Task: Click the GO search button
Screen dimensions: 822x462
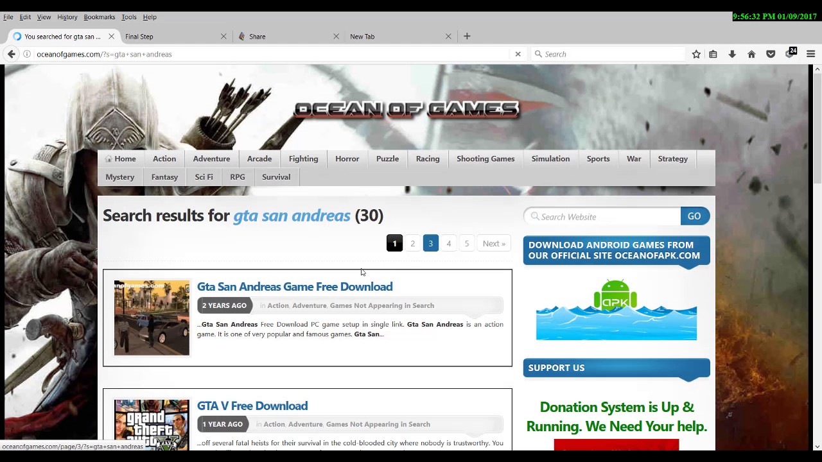Action: pyautogui.click(x=694, y=217)
